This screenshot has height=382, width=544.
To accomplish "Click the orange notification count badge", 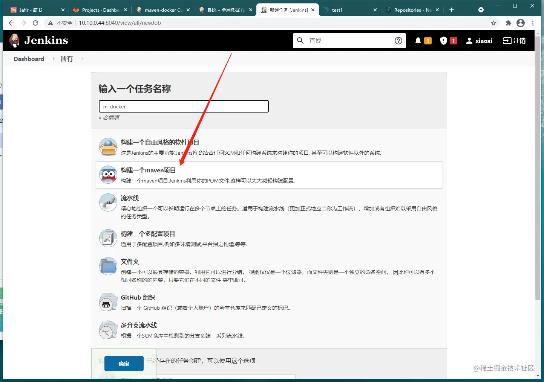I will tap(428, 41).
